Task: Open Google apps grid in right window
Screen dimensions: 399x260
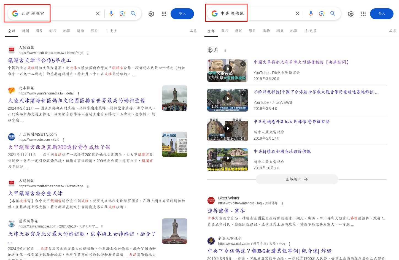Action: click(x=363, y=14)
